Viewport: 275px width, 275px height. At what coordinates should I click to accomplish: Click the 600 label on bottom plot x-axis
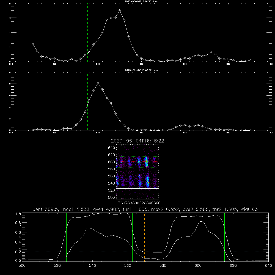click(198, 266)
